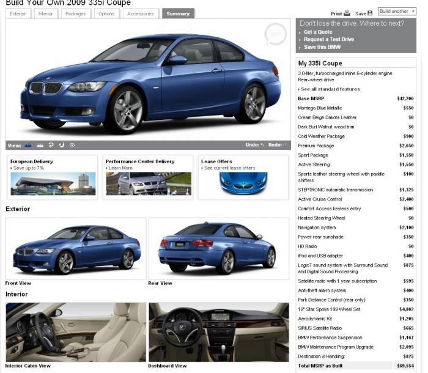Open the Dashboard View interior thumbnail
The image size is (428, 373).
pyautogui.click(x=218, y=332)
